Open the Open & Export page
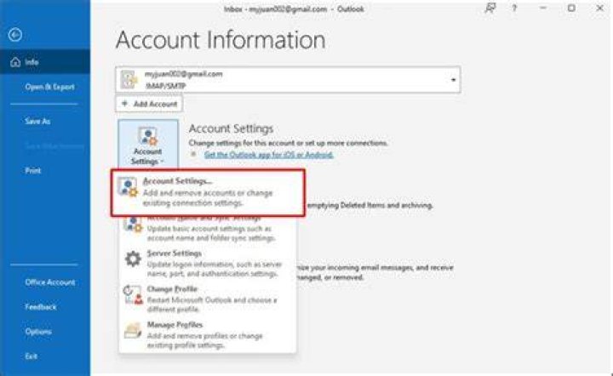Viewport: 613px width, 376px height. (x=49, y=87)
